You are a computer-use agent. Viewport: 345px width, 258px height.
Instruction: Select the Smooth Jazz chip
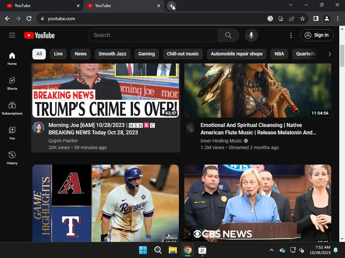point(113,54)
